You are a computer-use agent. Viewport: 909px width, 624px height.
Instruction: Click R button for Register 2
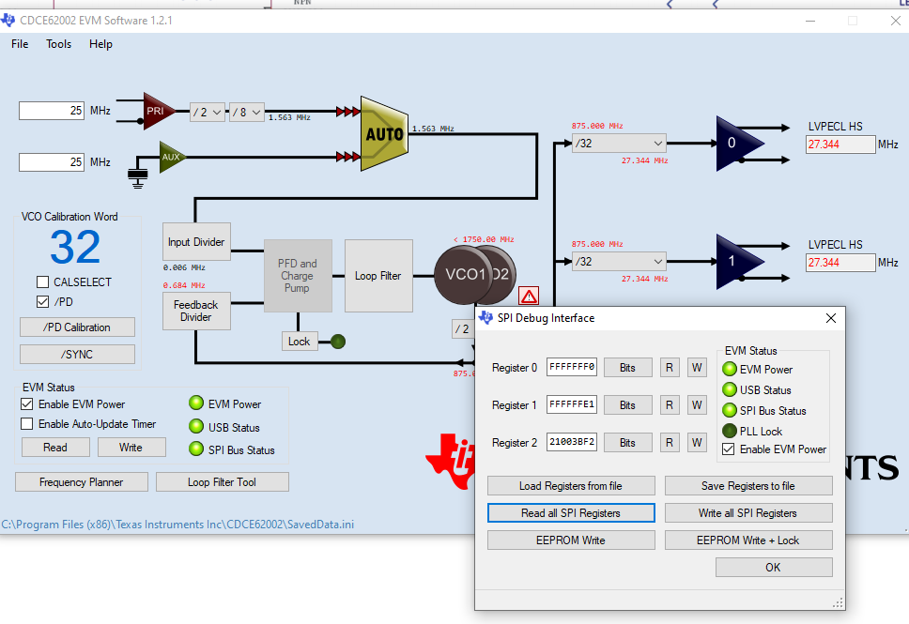pyautogui.click(x=670, y=443)
